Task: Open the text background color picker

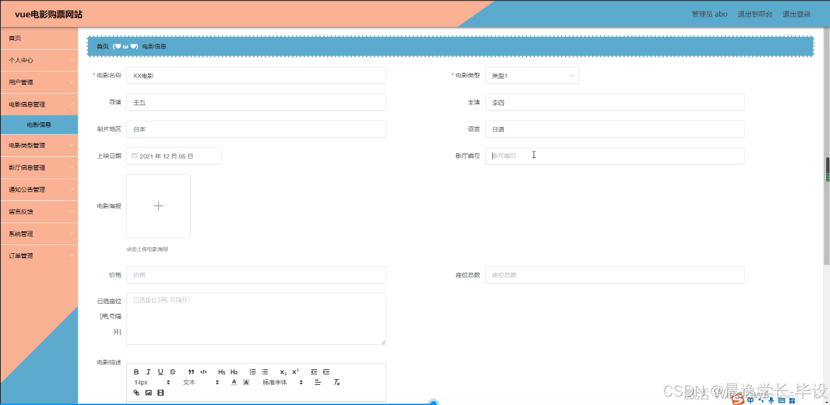Action: point(246,382)
